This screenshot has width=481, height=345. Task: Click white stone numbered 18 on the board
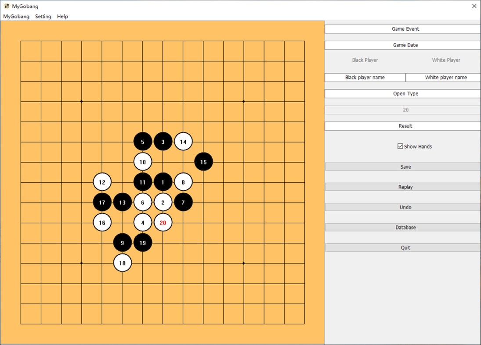123,263
